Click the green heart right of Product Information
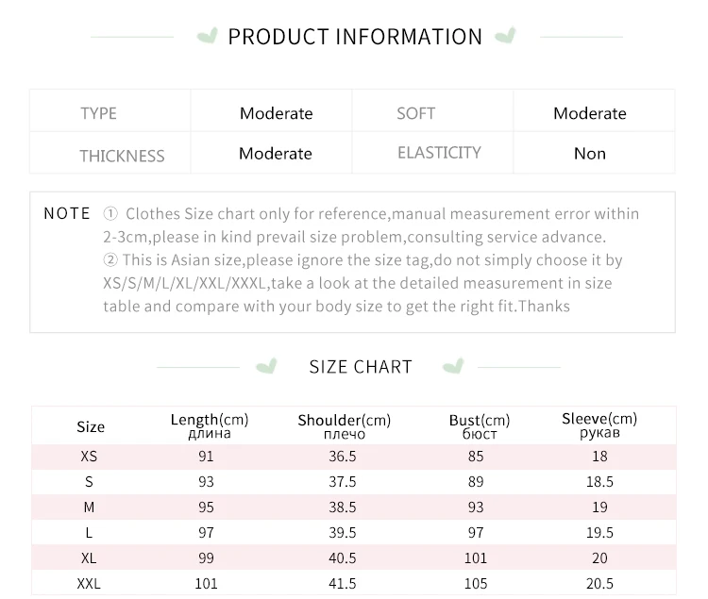708x599 pixels. click(x=506, y=37)
